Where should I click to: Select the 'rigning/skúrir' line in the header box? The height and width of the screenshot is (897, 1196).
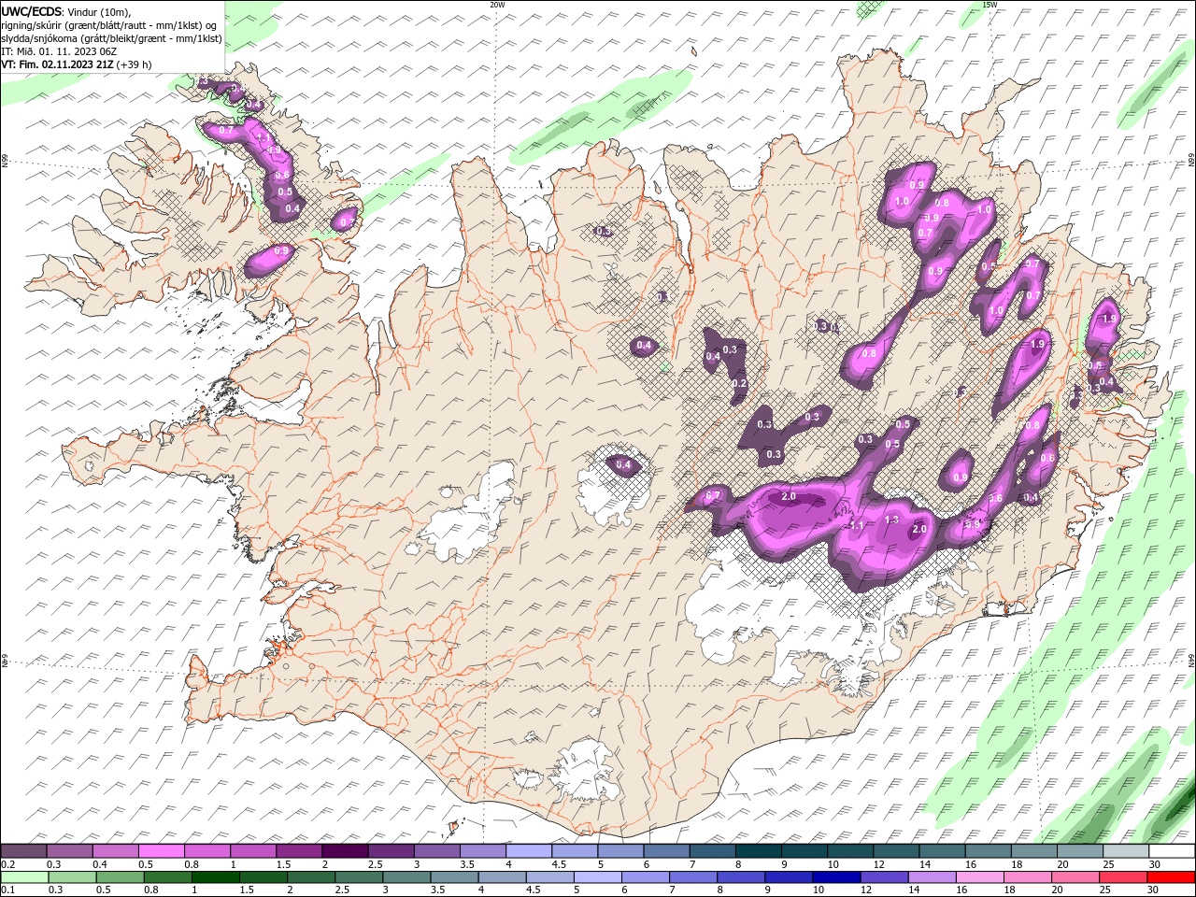click(108, 25)
